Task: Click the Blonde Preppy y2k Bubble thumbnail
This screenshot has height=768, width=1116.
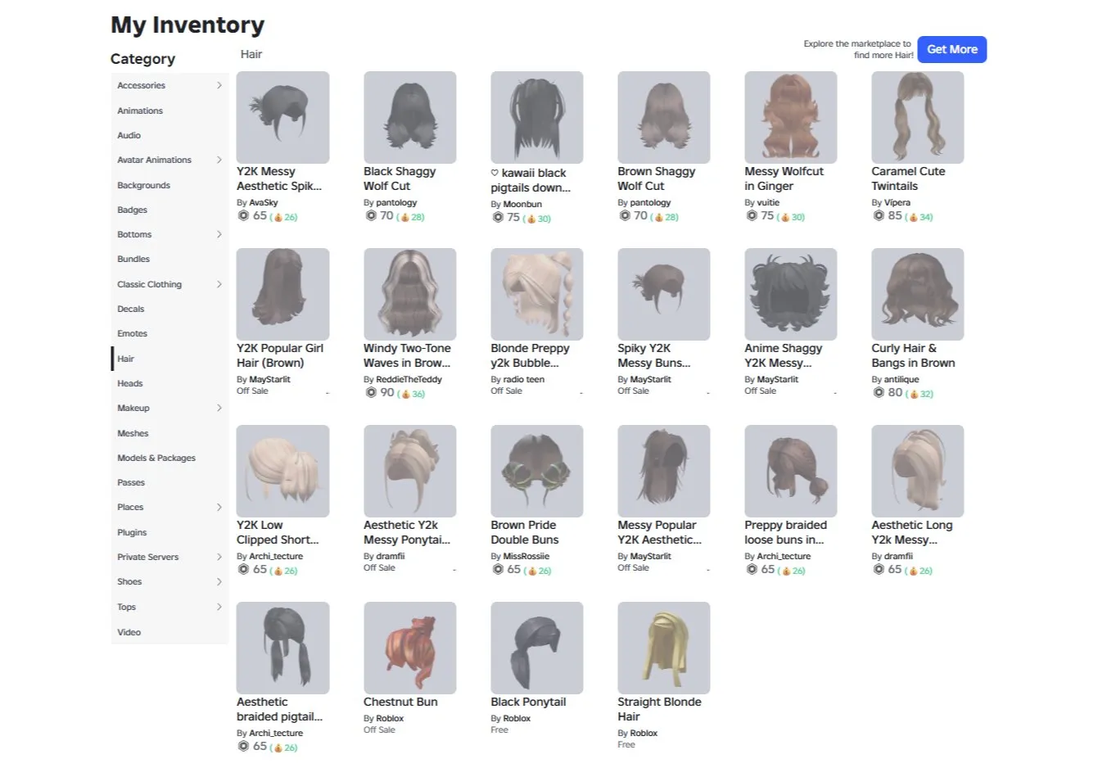Action: pos(536,294)
